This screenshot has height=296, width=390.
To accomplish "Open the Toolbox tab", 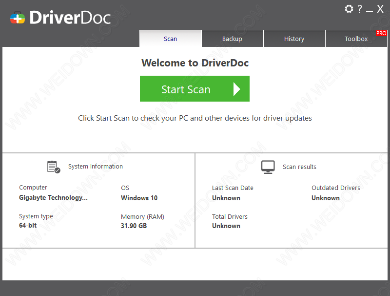I will (356, 39).
